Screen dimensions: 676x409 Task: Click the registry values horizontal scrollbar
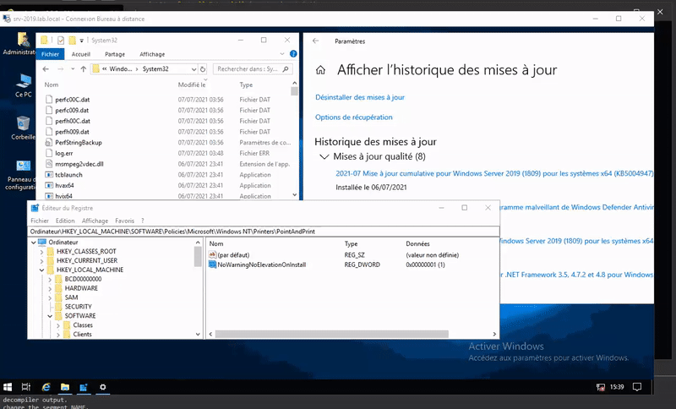click(x=332, y=334)
